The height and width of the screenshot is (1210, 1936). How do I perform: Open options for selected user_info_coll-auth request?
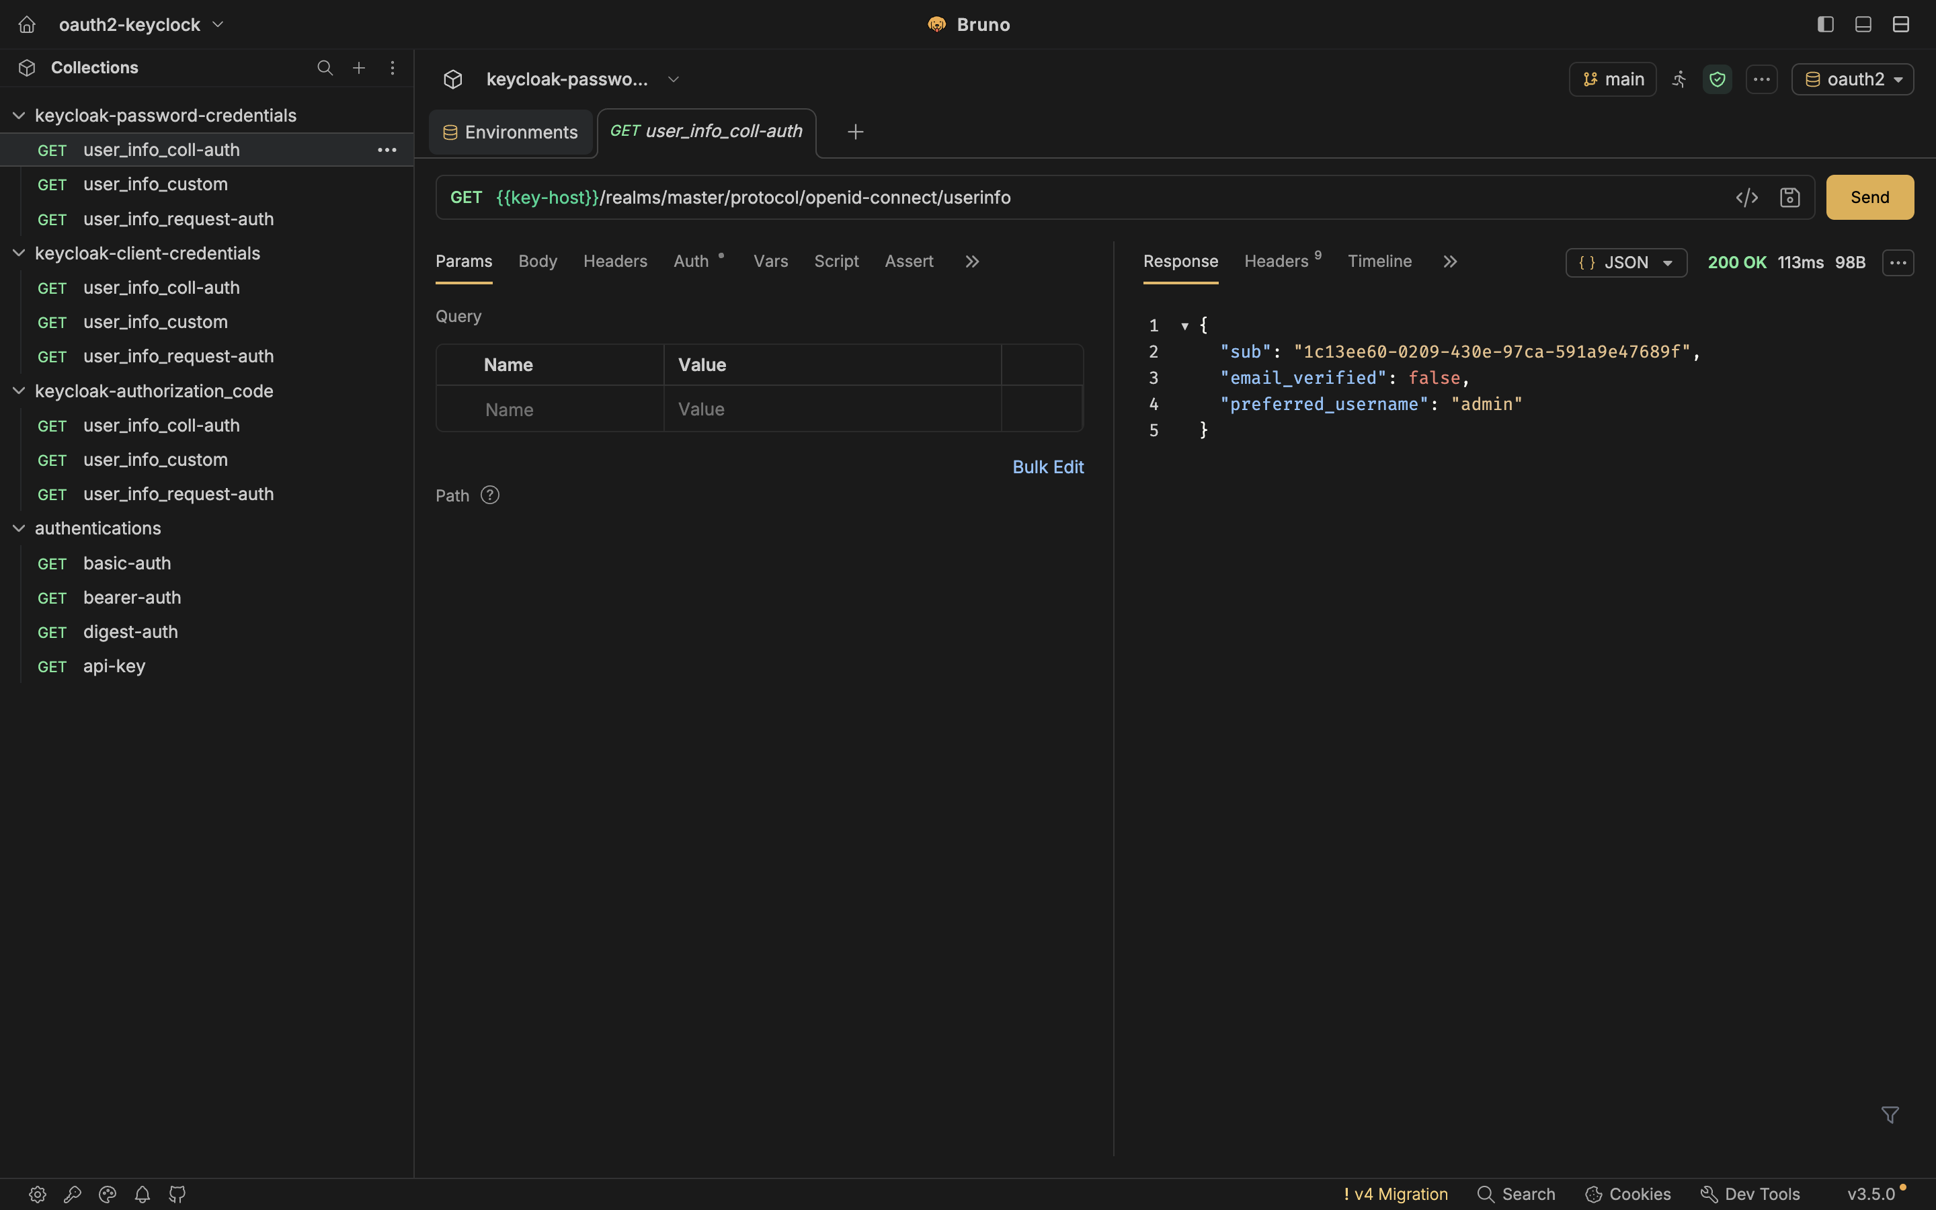point(387,150)
